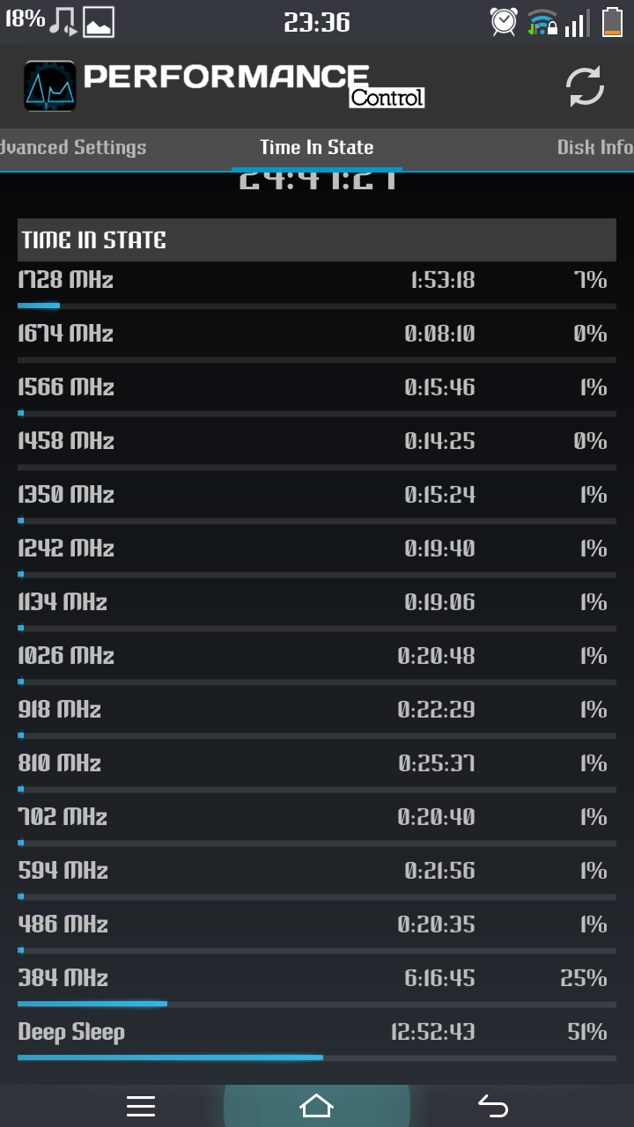Select the 1026 MHz frequency entry

point(66,656)
